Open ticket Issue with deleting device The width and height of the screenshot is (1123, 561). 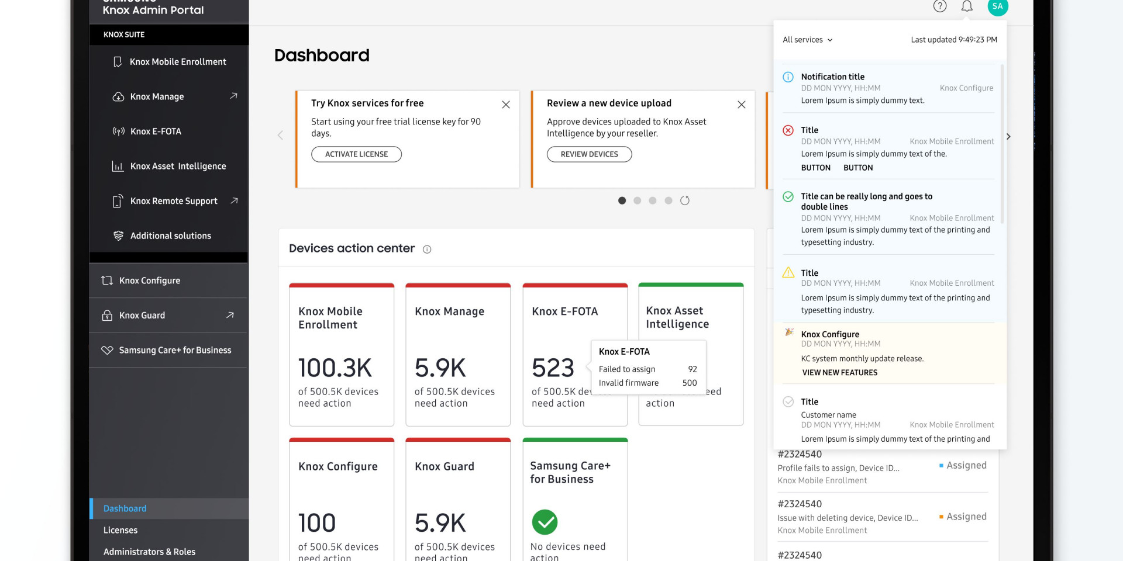pos(883,517)
